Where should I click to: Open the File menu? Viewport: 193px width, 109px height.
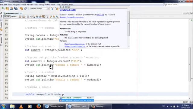(2, 5)
